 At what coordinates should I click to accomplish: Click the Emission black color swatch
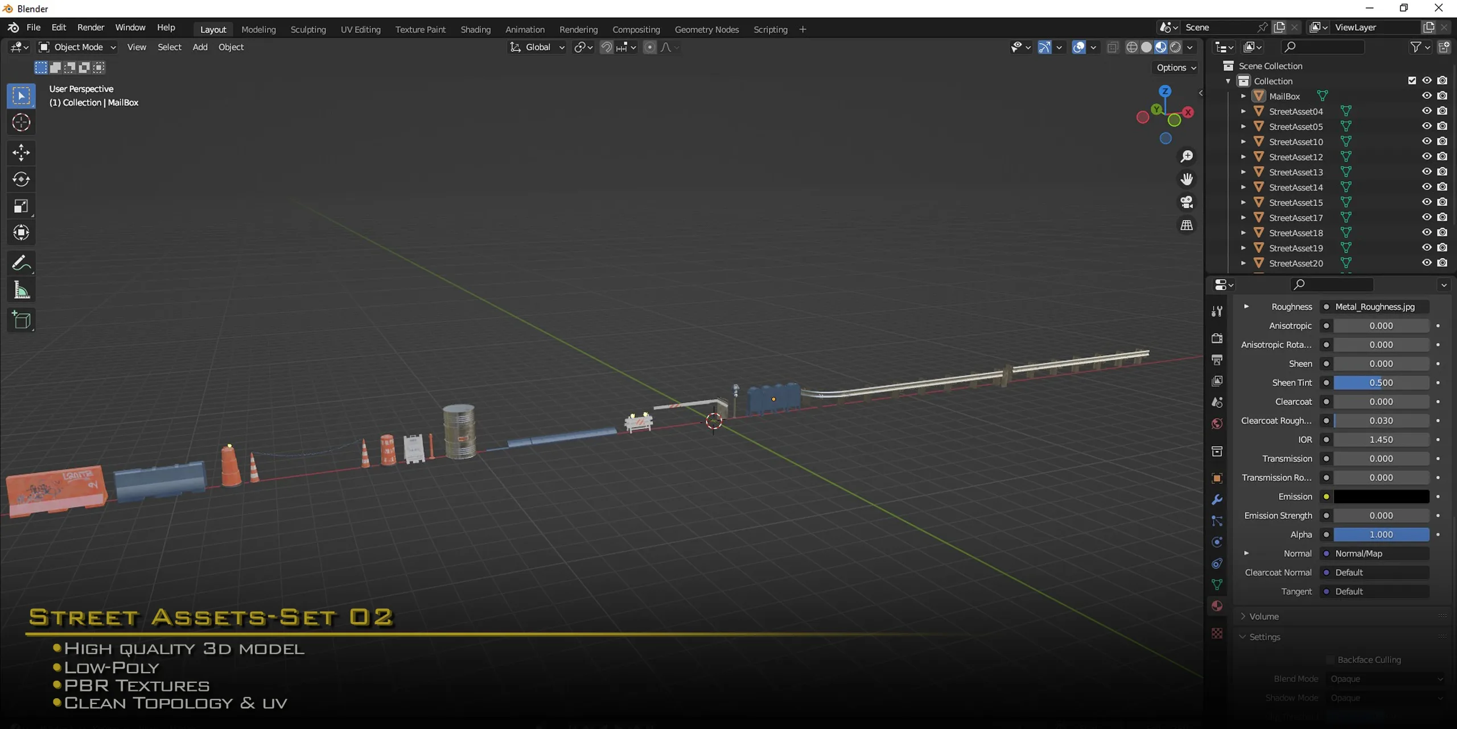pyautogui.click(x=1381, y=496)
